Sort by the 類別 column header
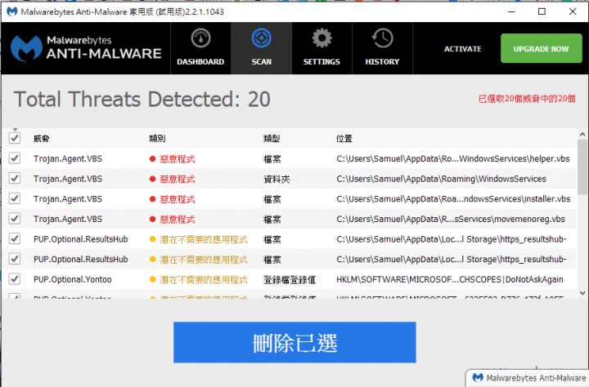Viewport: 589px width, 387px height. pyautogui.click(x=157, y=139)
